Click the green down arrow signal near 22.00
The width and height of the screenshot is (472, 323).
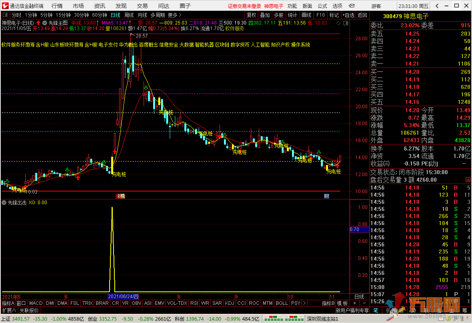pos(146,88)
